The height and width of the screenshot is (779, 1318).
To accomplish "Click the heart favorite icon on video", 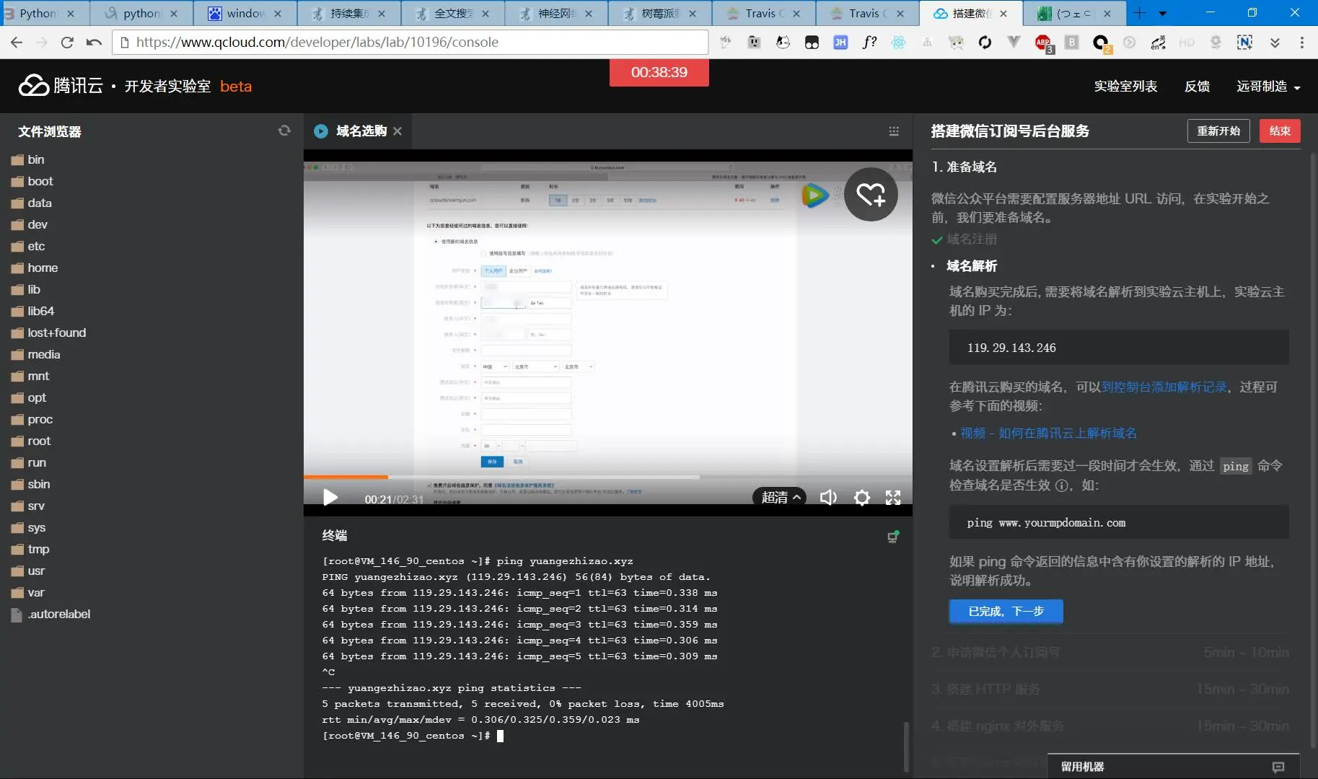I will point(871,194).
